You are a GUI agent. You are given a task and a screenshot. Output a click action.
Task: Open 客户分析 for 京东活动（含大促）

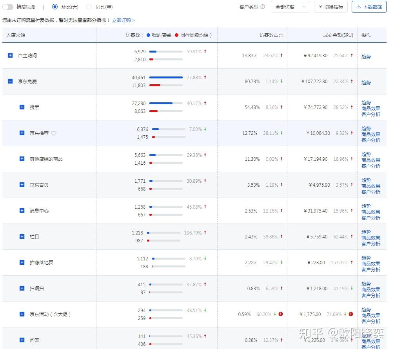tap(370, 322)
